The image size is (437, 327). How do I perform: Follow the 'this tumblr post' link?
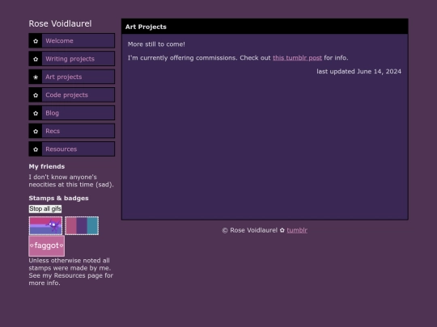[297, 58]
